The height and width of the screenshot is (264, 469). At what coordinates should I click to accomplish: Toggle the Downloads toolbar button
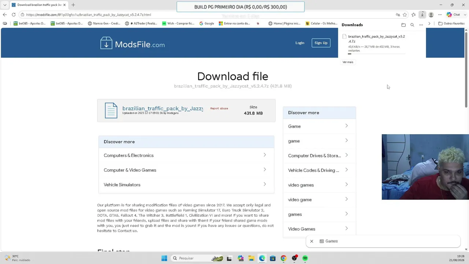tap(422, 14)
